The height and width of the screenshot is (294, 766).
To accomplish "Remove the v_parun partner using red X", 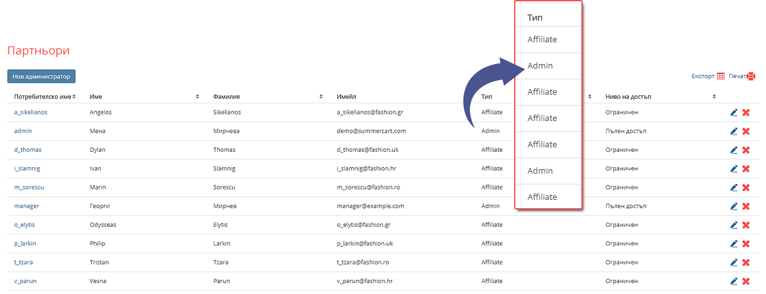I will pos(746,281).
